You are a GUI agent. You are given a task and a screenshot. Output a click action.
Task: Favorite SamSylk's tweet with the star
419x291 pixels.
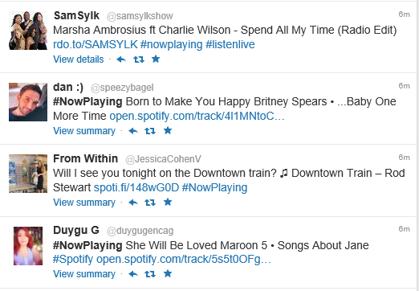pos(156,59)
